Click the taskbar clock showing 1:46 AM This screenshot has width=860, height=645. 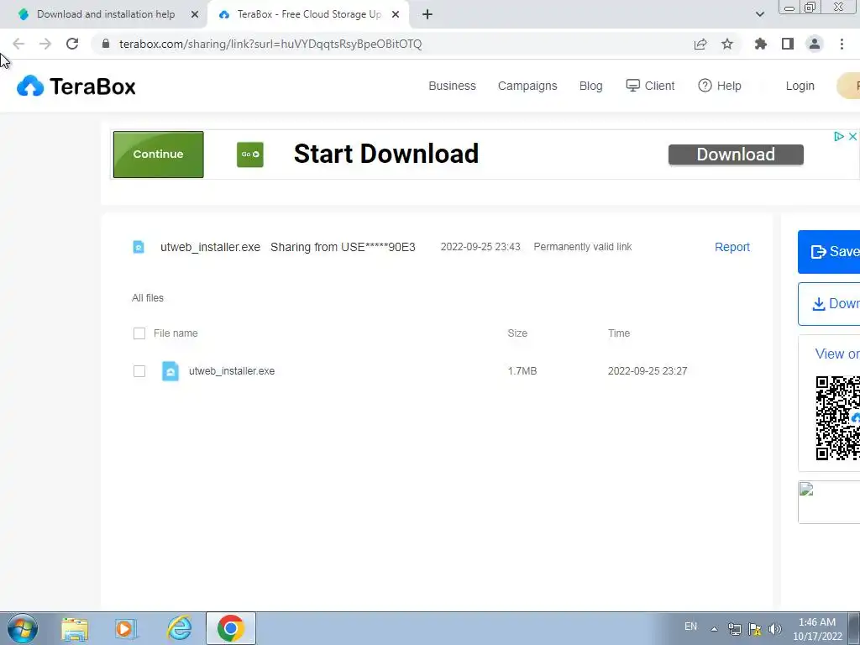[817, 629]
